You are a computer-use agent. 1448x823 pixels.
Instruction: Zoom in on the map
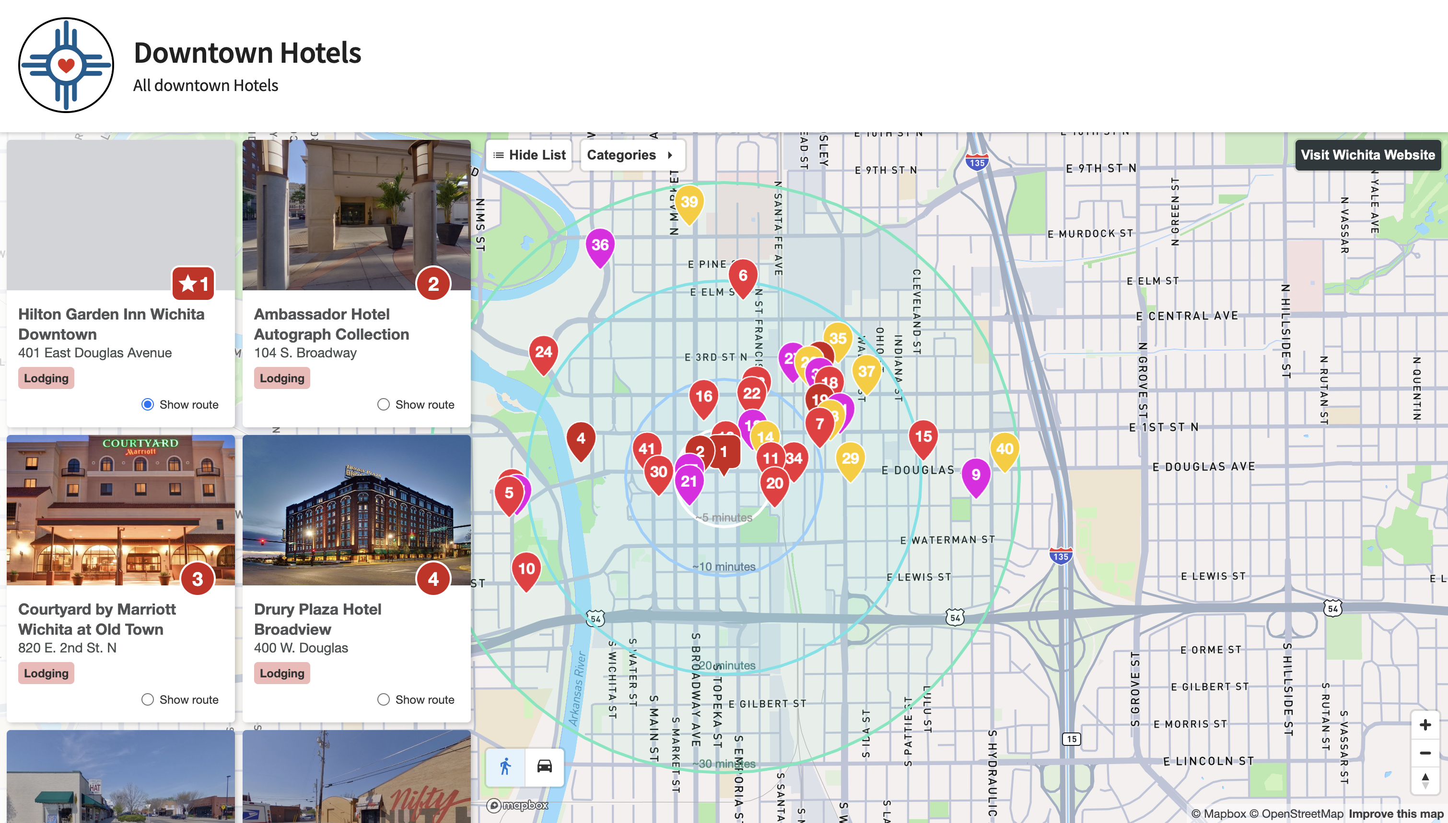click(1425, 725)
